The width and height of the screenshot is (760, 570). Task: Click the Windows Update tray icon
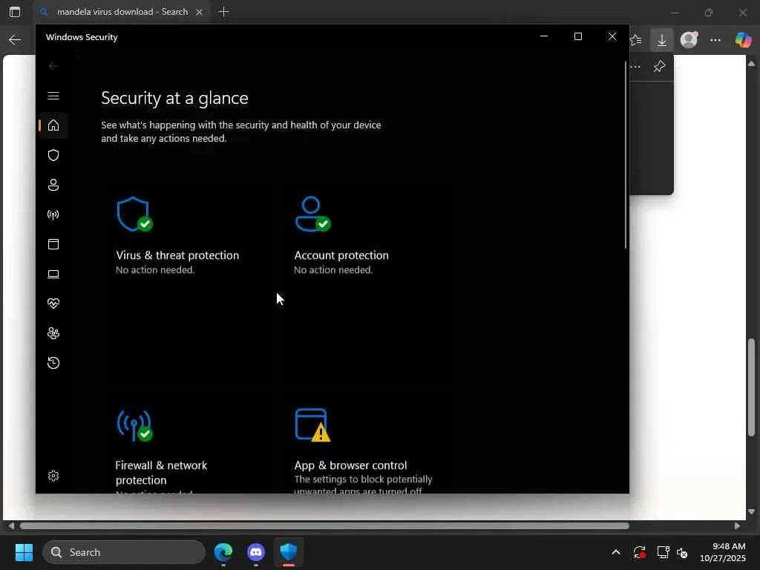coord(640,552)
